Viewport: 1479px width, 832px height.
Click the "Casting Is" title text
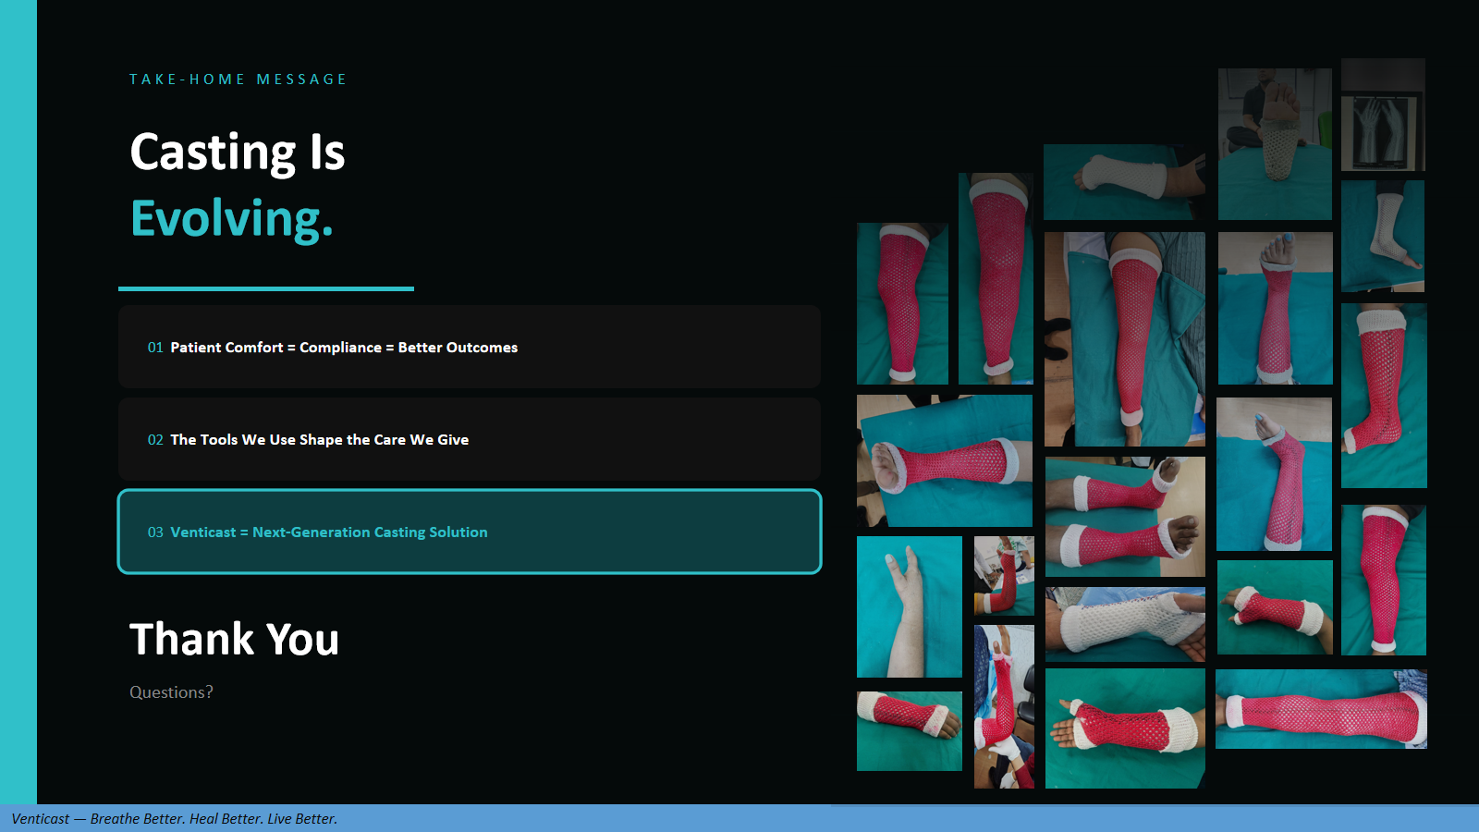pyautogui.click(x=238, y=153)
